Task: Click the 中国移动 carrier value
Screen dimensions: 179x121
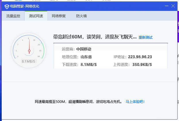Action: point(84,49)
